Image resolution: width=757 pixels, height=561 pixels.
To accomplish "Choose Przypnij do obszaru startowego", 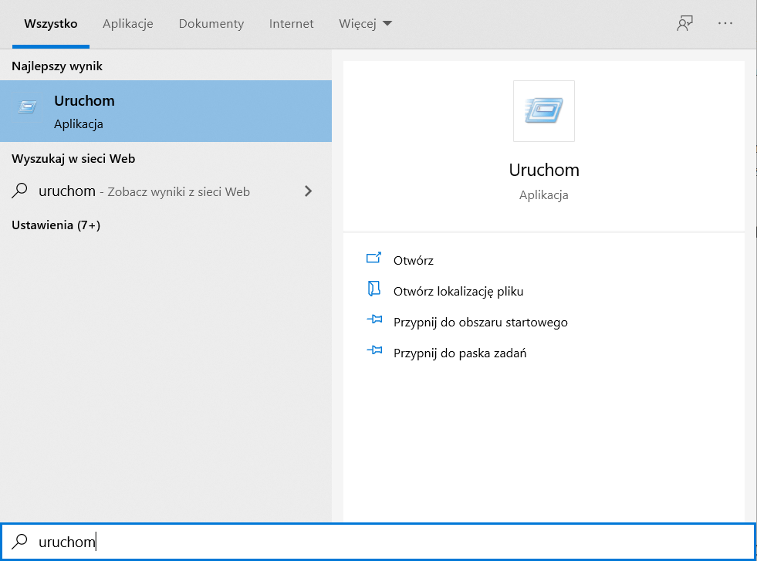I will pyautogui.click(x=481, y=322).
